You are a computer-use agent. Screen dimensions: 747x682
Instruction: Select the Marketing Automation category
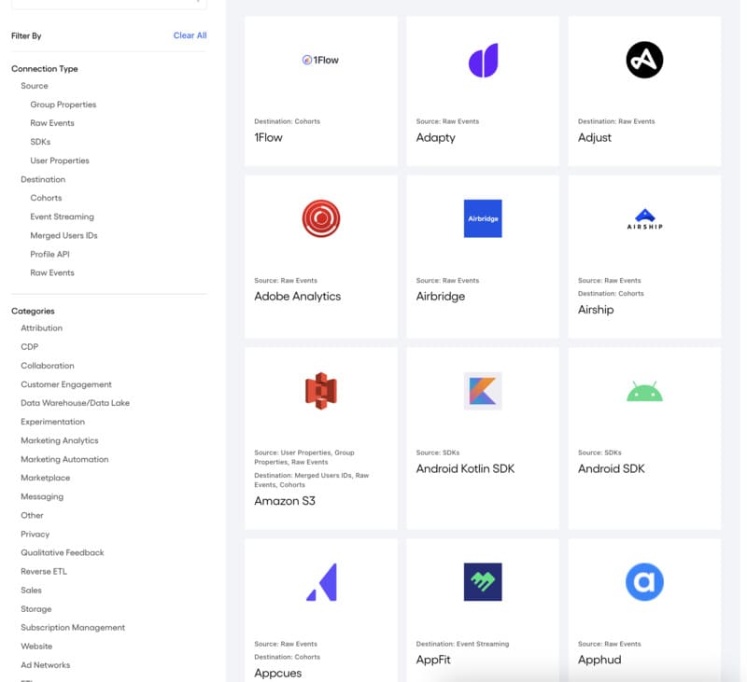click(x=64, y=459)
